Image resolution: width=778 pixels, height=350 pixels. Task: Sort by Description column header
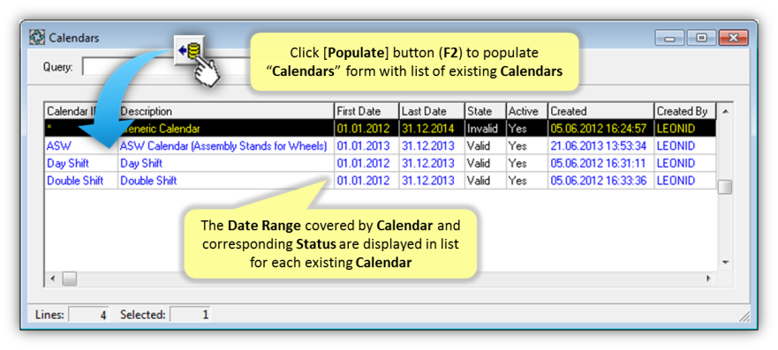click(x=226, y=111)
